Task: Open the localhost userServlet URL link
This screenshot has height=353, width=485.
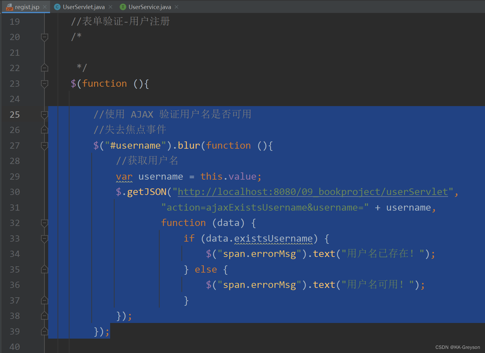Action: (x=313, y=192)
